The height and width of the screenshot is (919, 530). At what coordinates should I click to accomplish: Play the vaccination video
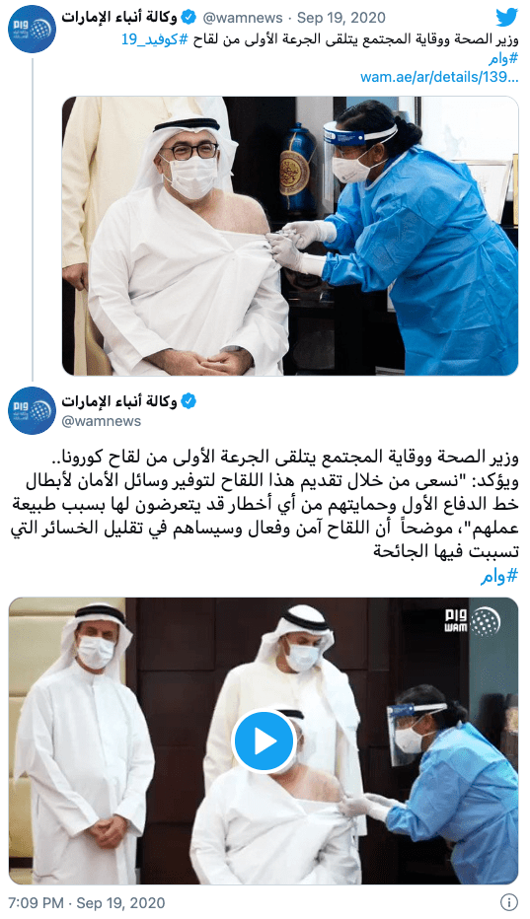coord(264,742)
